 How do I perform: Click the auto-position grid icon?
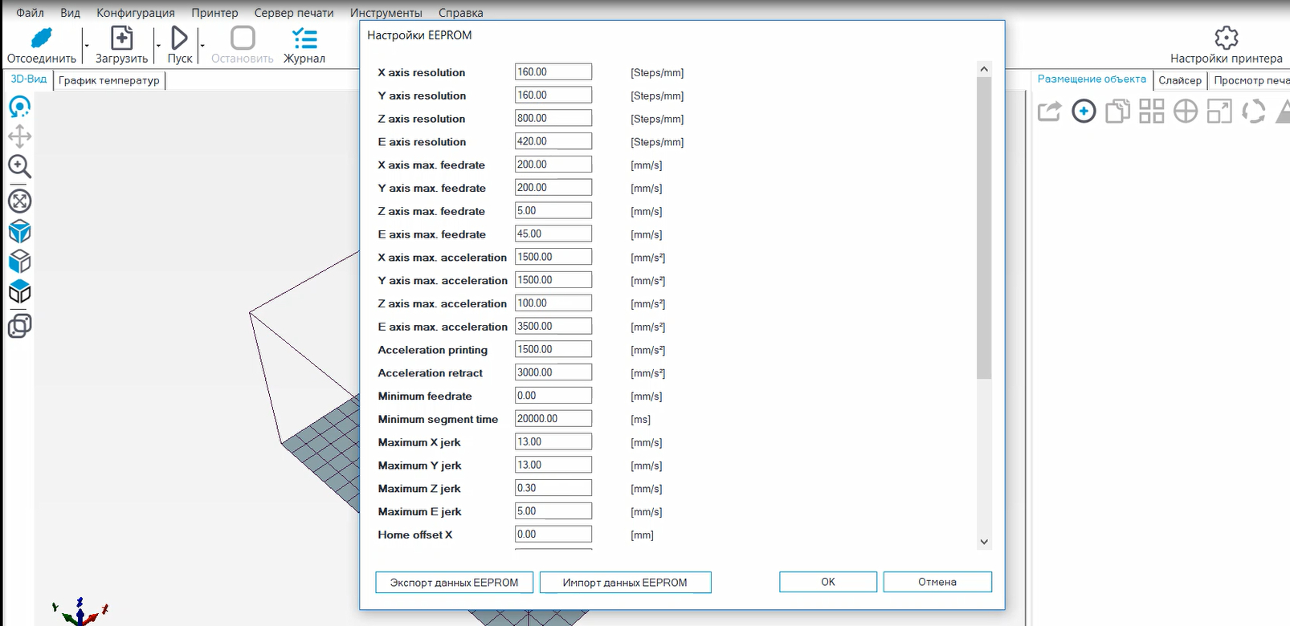coord(1151,111)
